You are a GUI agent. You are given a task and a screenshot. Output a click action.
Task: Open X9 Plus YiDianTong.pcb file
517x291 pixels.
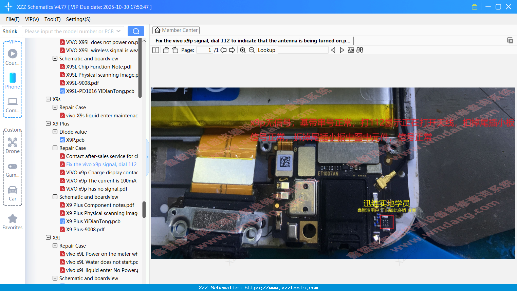coord(93,221)
